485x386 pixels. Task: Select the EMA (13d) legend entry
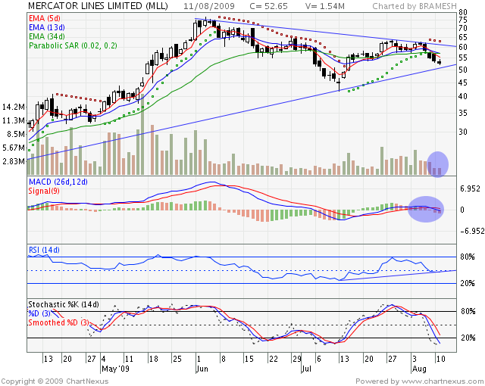[x=47, y=27]
